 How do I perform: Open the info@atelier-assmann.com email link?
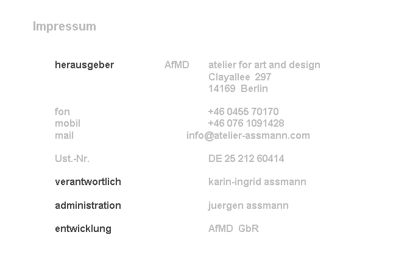tap(248, 136)
